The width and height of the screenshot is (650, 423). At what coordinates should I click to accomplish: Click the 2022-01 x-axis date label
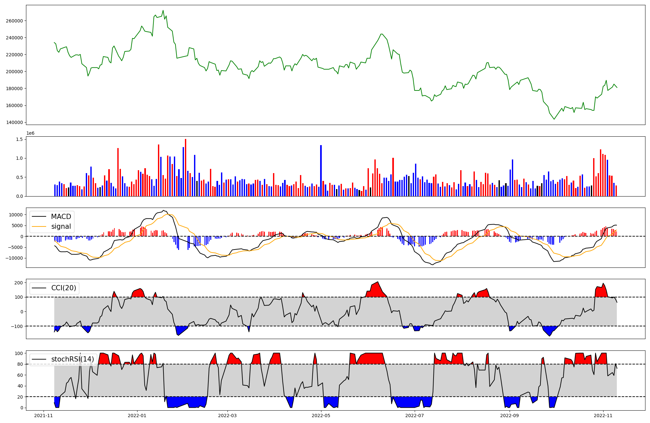pyautogui.click(x=137, y=416)
